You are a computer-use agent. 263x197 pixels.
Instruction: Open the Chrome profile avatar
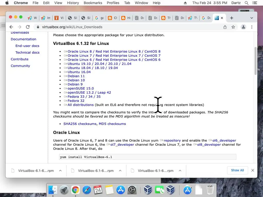[243, 27]
